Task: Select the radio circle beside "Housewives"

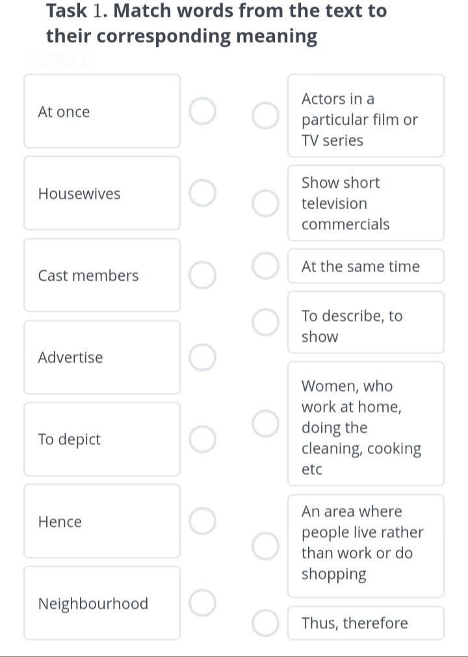Action: coord(202,194)
